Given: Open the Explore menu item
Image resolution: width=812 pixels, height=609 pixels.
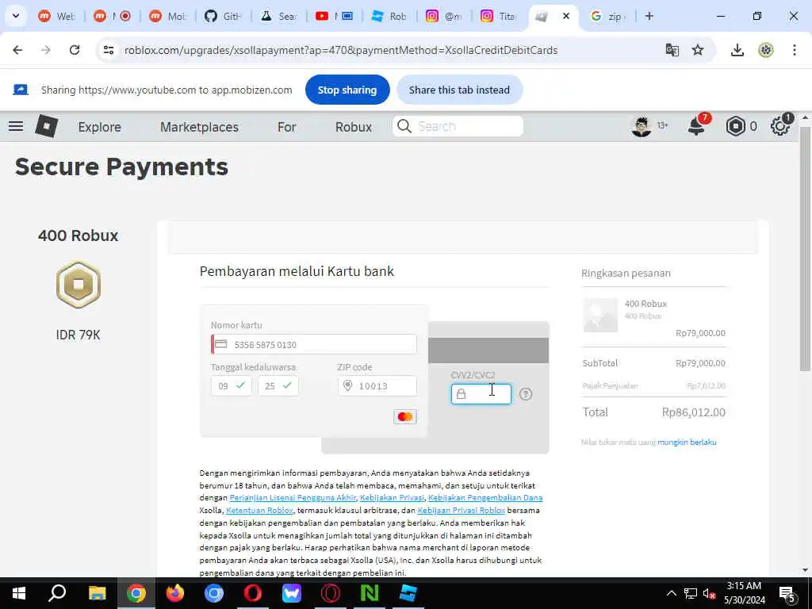Looking at the screenshot, I should pyautogui.click(x=99, y=127).
